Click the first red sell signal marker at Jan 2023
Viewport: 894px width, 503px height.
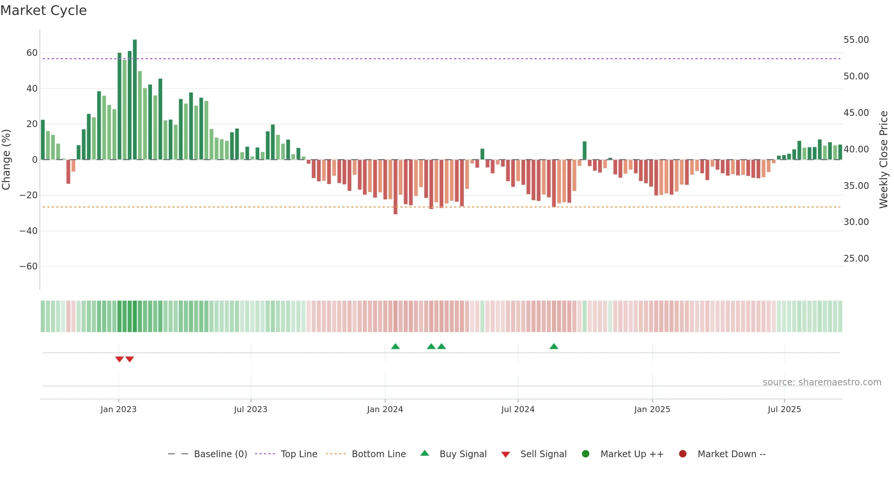[x=119, y=359]
